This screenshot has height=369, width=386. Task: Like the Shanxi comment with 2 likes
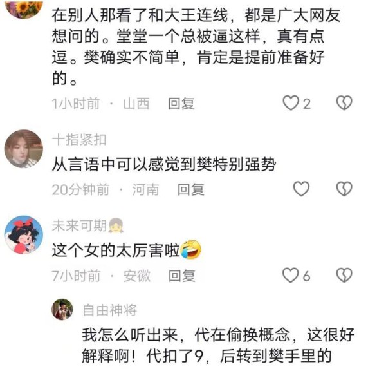point(291,103)
